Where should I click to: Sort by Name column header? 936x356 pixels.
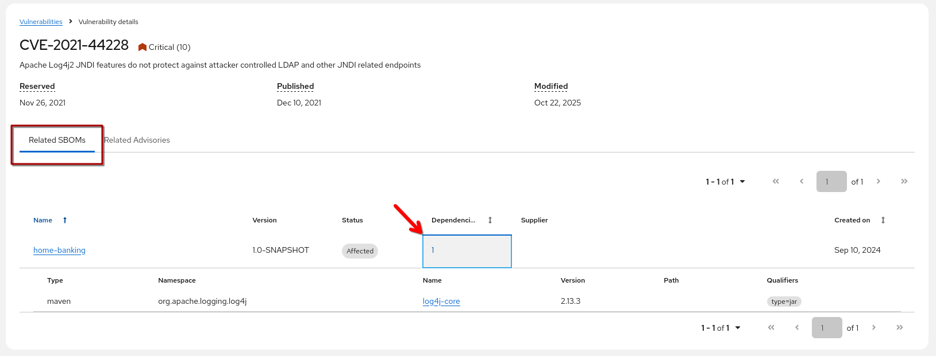43,220
